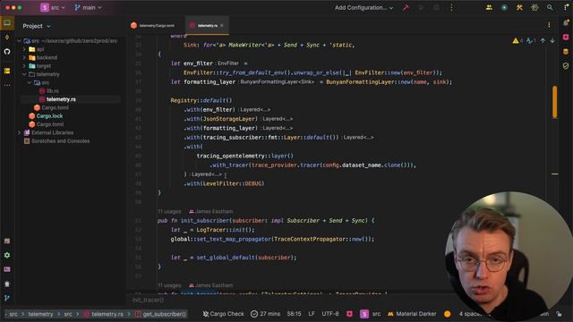Image resolution: width=573 pixels, height=322 pixels.
Task: Click the 11 usages hint above init_subscriber
Action: 169,211
